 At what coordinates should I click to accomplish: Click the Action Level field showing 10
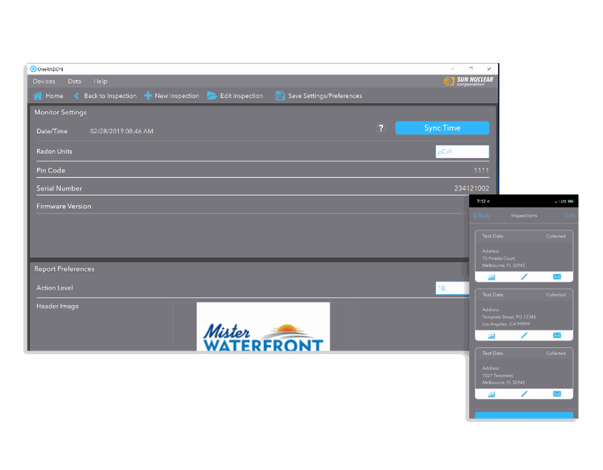[x=452, y=288]
